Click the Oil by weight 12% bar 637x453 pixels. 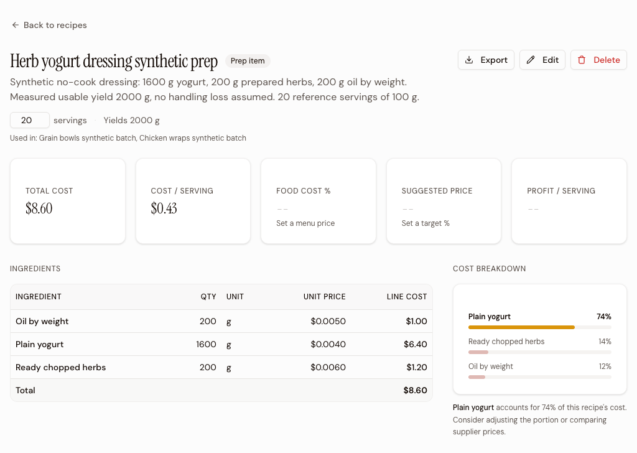pyautogui.click(x=540, y=377)
